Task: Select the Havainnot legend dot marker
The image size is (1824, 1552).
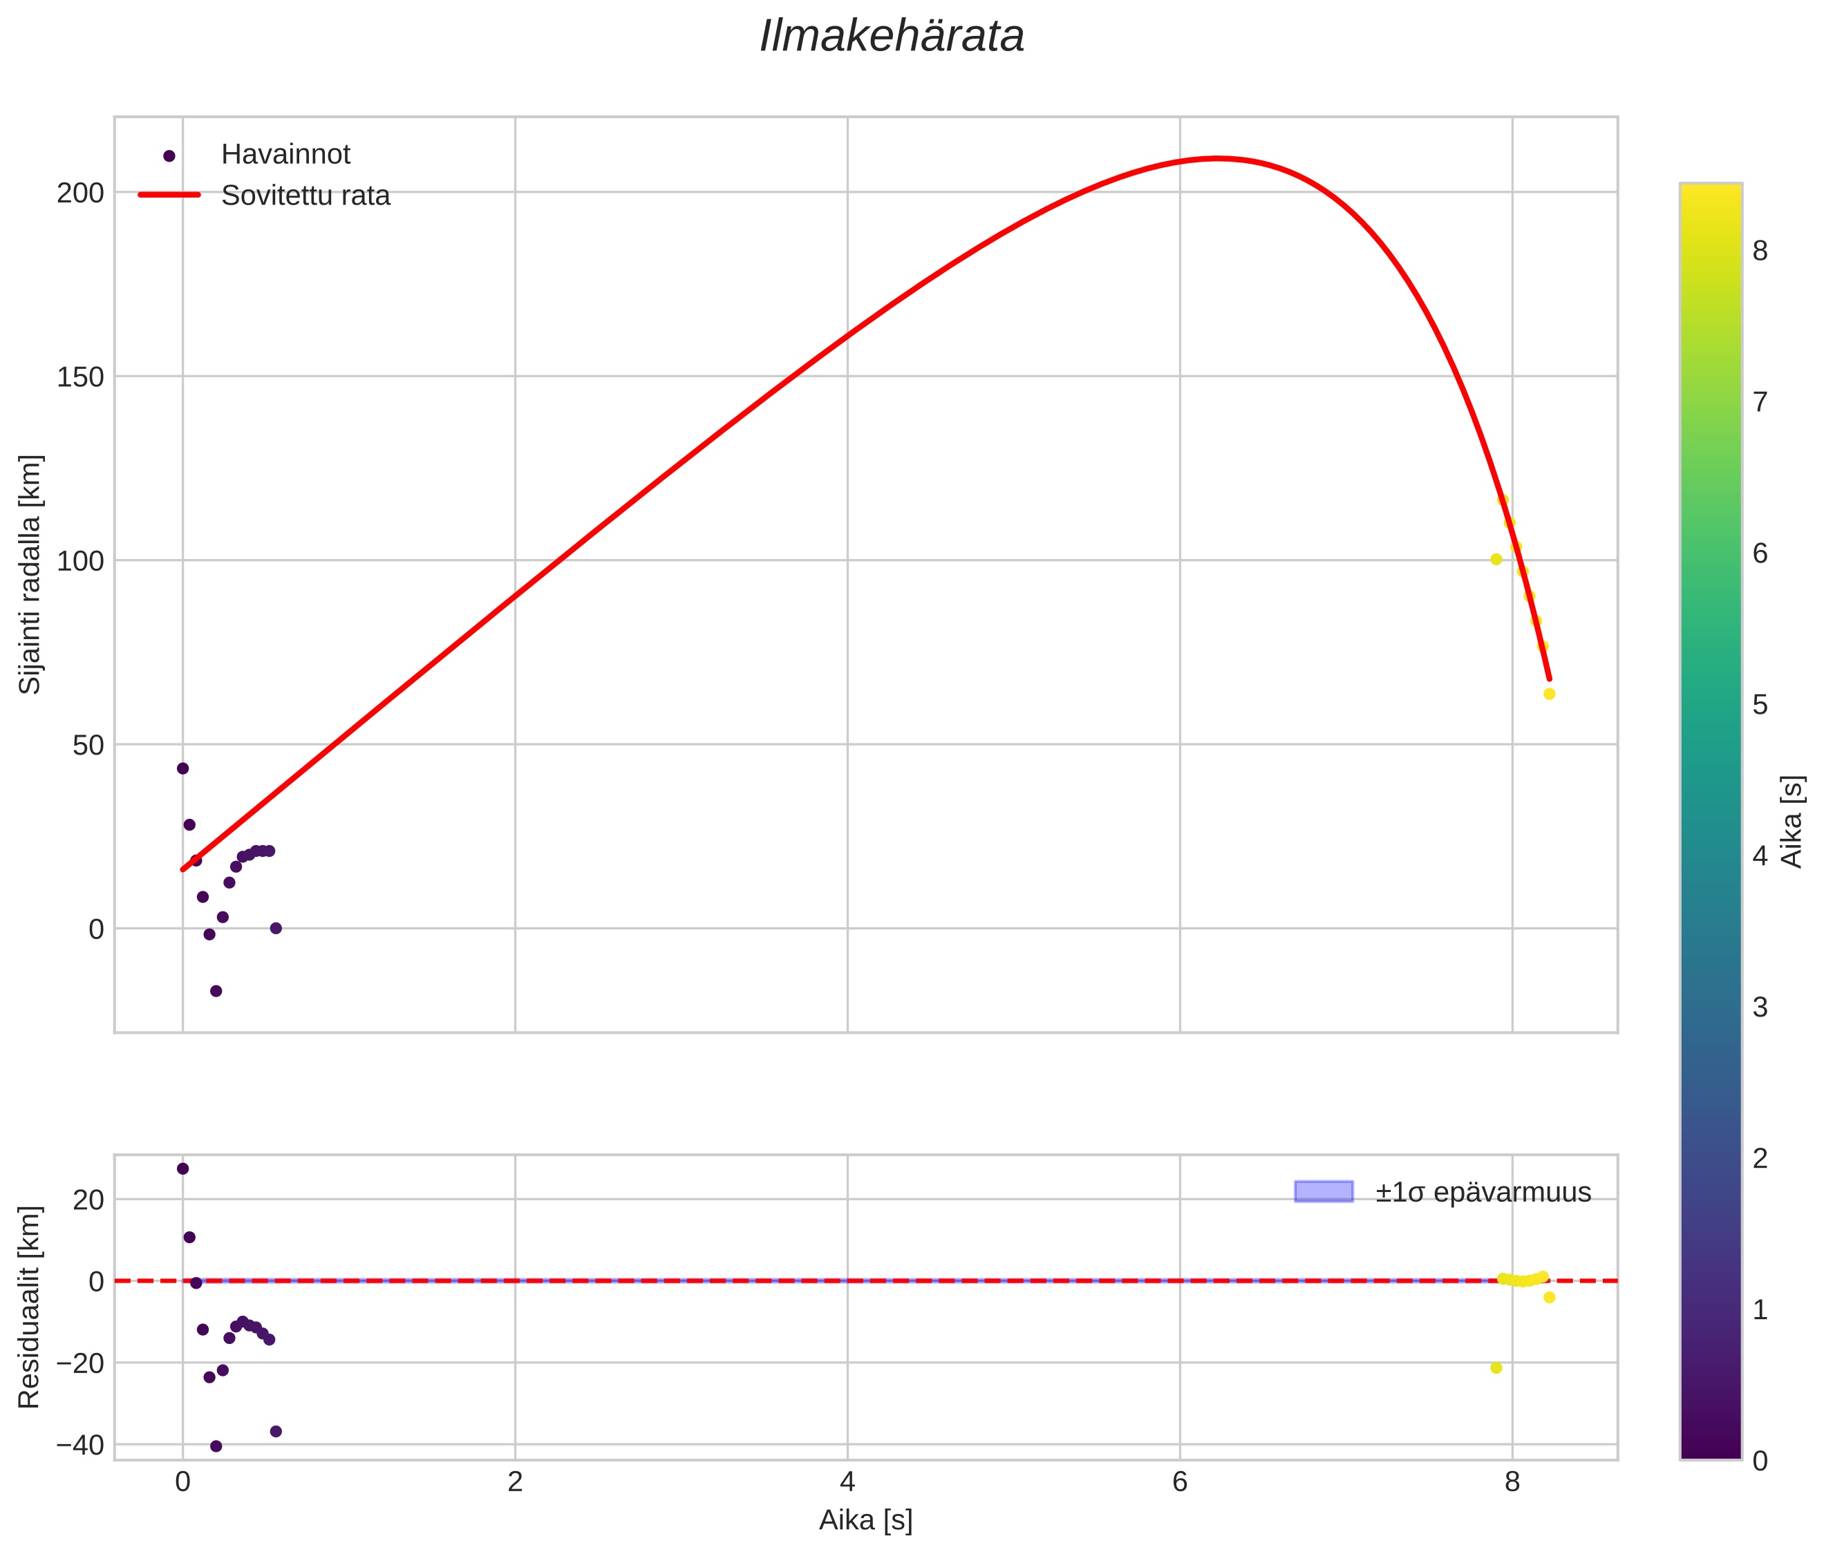Action: tap(169, 155)
